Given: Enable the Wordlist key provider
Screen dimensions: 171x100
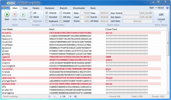Looking at the screenshot, I should [x=47, y=17].
